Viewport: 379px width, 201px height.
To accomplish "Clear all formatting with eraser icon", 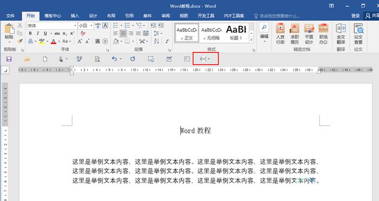I will [x=83, y=33].
